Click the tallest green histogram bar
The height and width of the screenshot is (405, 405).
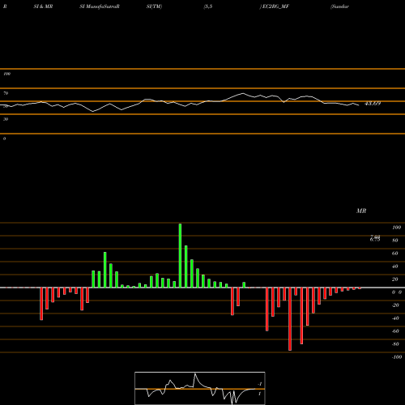point(180,256)
